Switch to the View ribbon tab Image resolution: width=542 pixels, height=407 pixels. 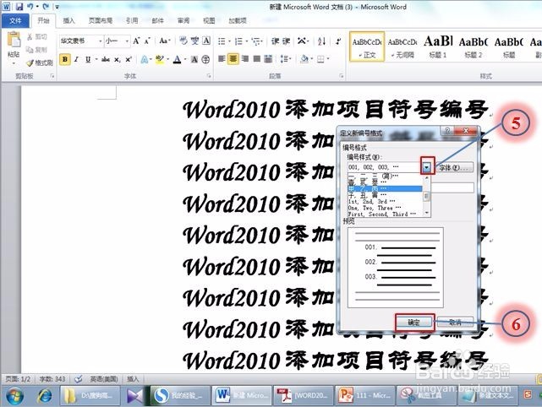(x=209, y=21)
